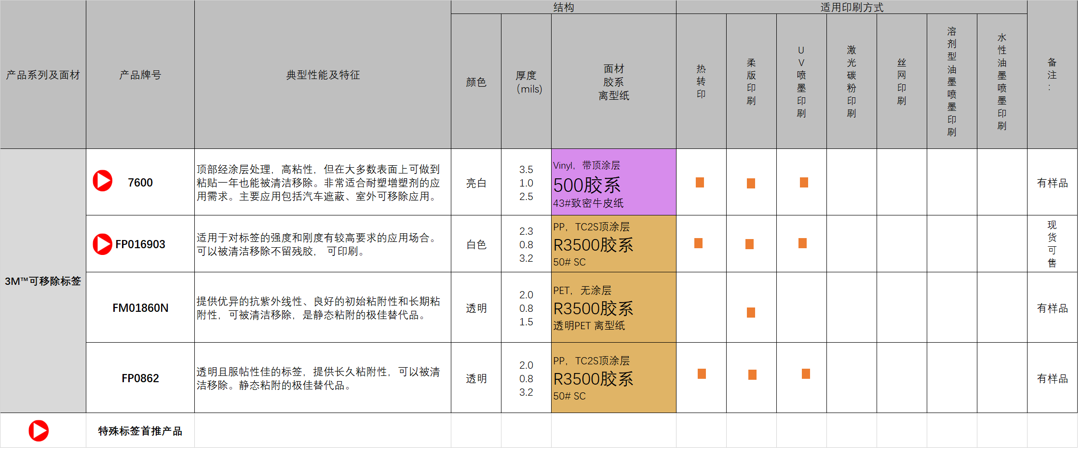The width and height of the screenshot is (1082, 454).
Task: Click the orange 柔版印刷 marker in the 7600 row
Action: (x=751, y=183)
